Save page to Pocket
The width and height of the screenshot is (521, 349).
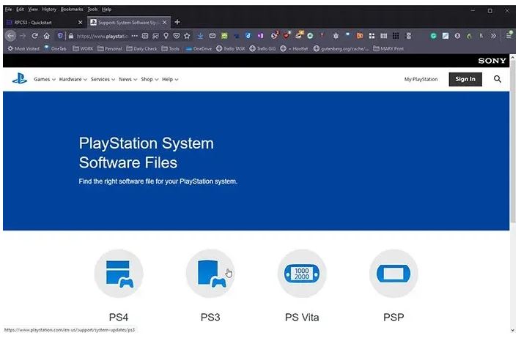[177, 36]
